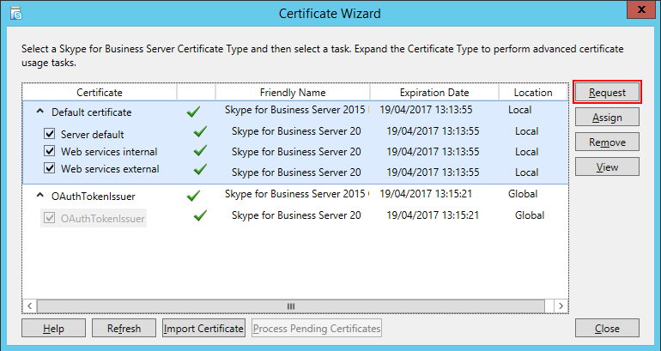The image size is (661, 351).
Task: Collapse the OAuthTokenIssuer group
Action: point(40,196)
